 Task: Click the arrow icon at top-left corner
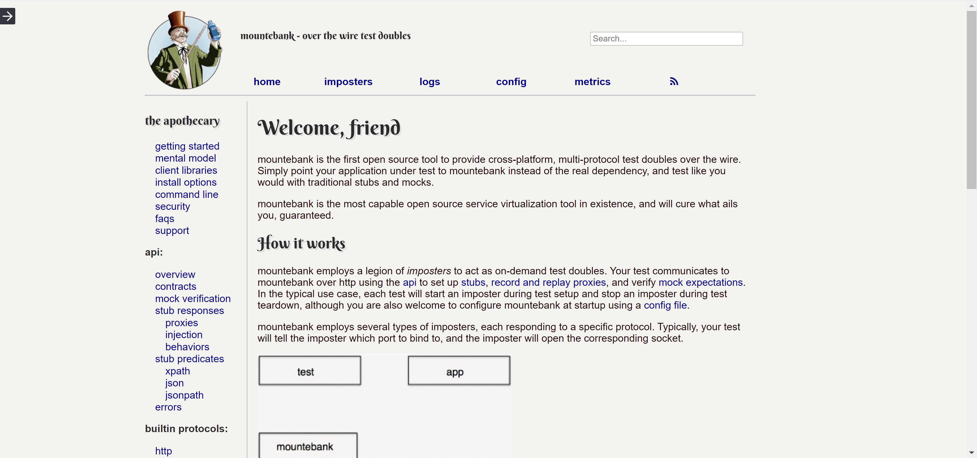[8, 16]
